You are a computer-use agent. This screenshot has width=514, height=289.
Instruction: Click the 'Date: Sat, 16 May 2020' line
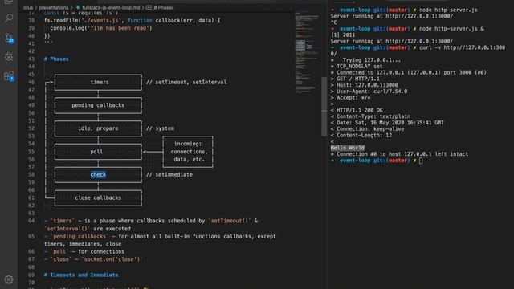click(x=387, y=123)
